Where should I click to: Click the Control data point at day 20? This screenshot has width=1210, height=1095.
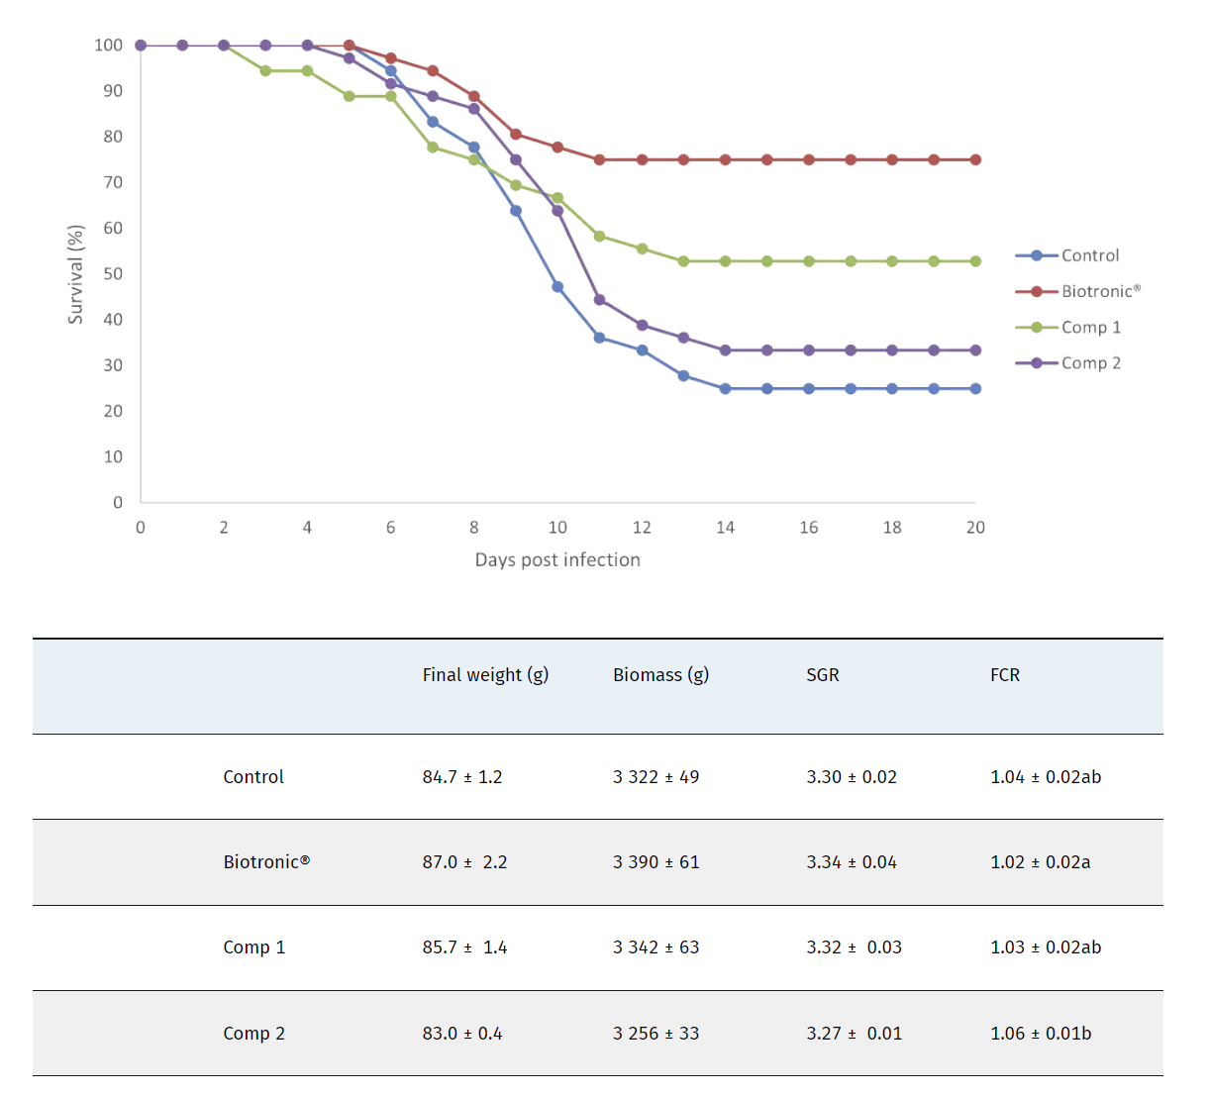click(975, 389)
